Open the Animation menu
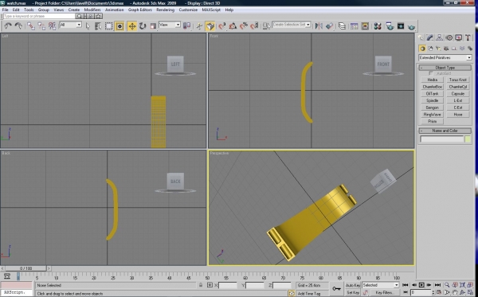The height and width of the screenshot is (297, 478). coord(114,10)
